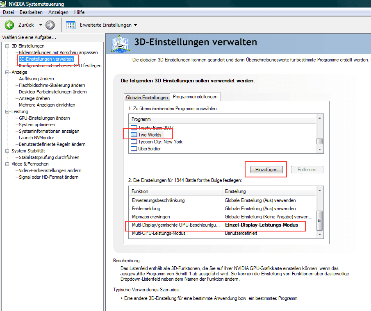371x311 pixels.
Task: Collapse the 3D-Einstellungen tree node
Action: click(7, 46)
